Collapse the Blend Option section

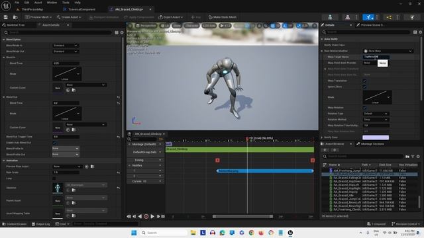click(x=4, y=40)
